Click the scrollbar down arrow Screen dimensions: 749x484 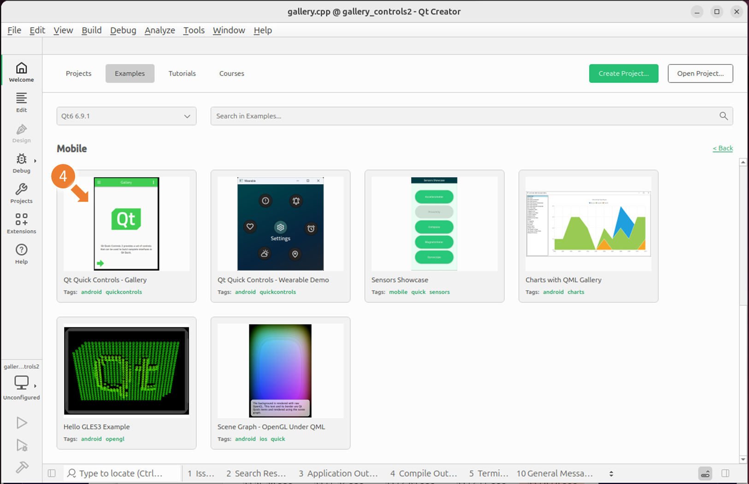pyautogui.click(x=743, y=460)
